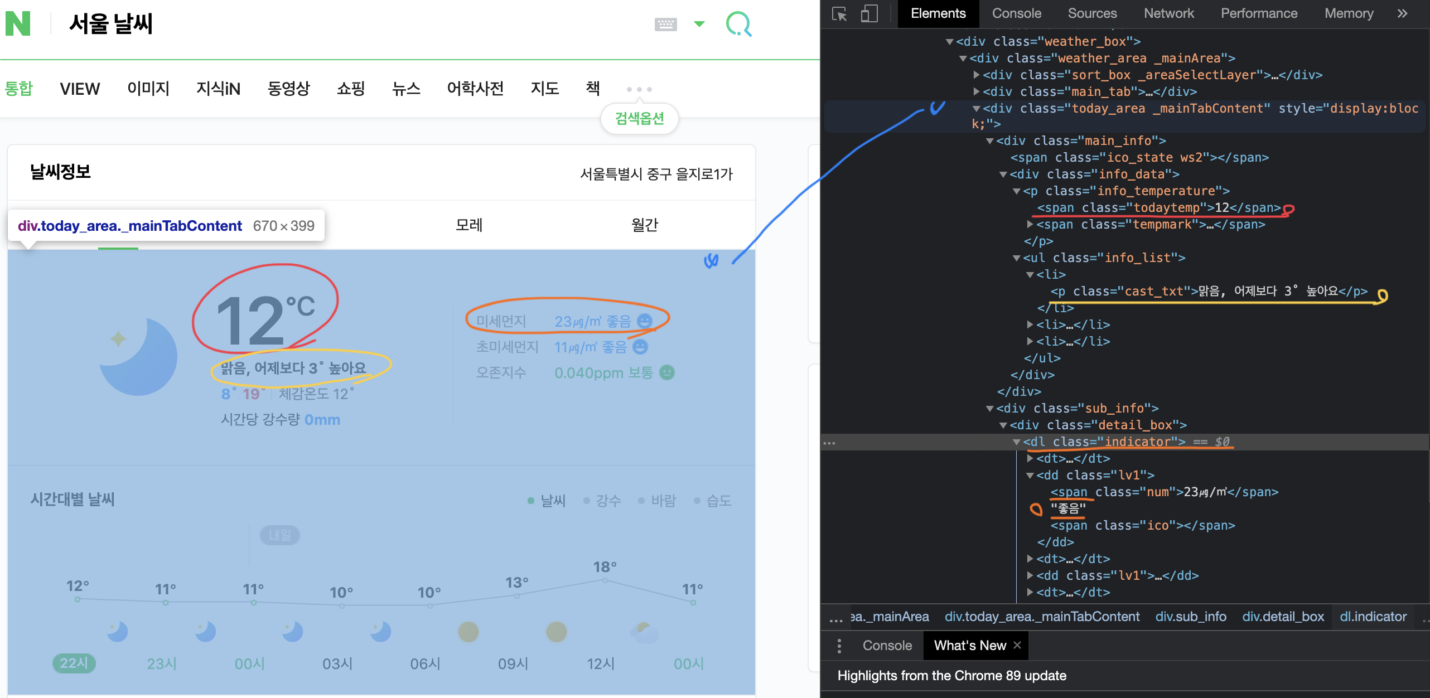Show more DevTools tabs via chevron
The image size is (1430, 698).
coord(1402,13)
